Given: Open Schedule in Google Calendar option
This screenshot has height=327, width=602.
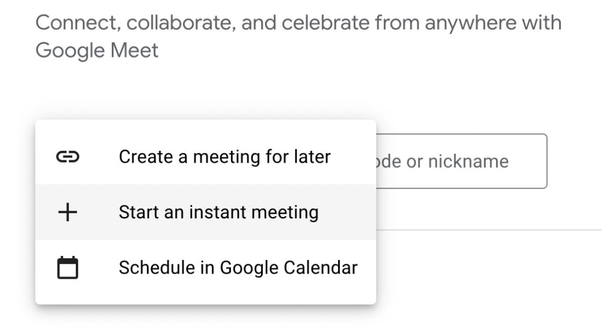Looking at the screenshot, I should click(205, 267).
